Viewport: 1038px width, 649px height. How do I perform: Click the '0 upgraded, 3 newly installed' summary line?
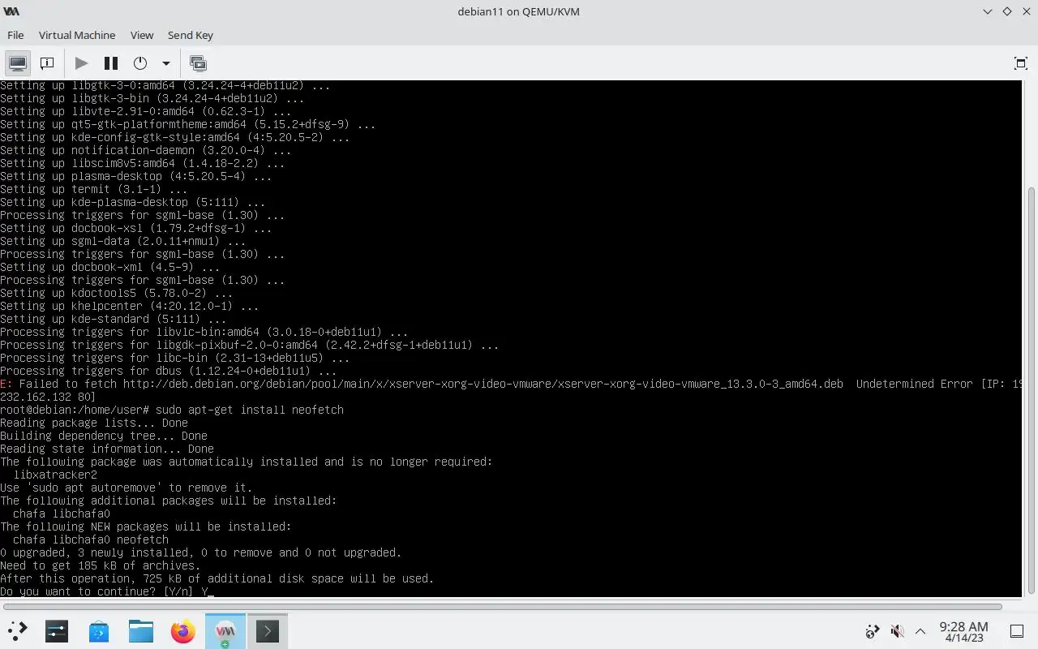[201, 552]
